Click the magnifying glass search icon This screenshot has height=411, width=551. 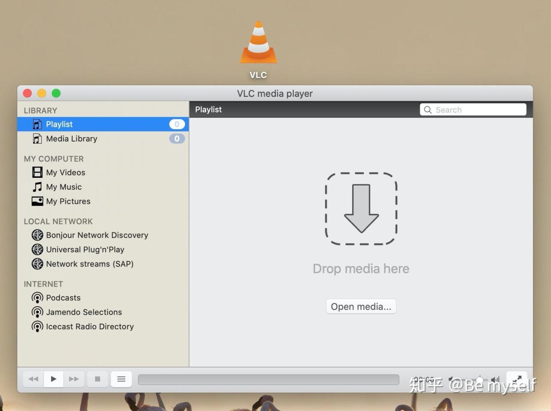[x=427, y=110]
